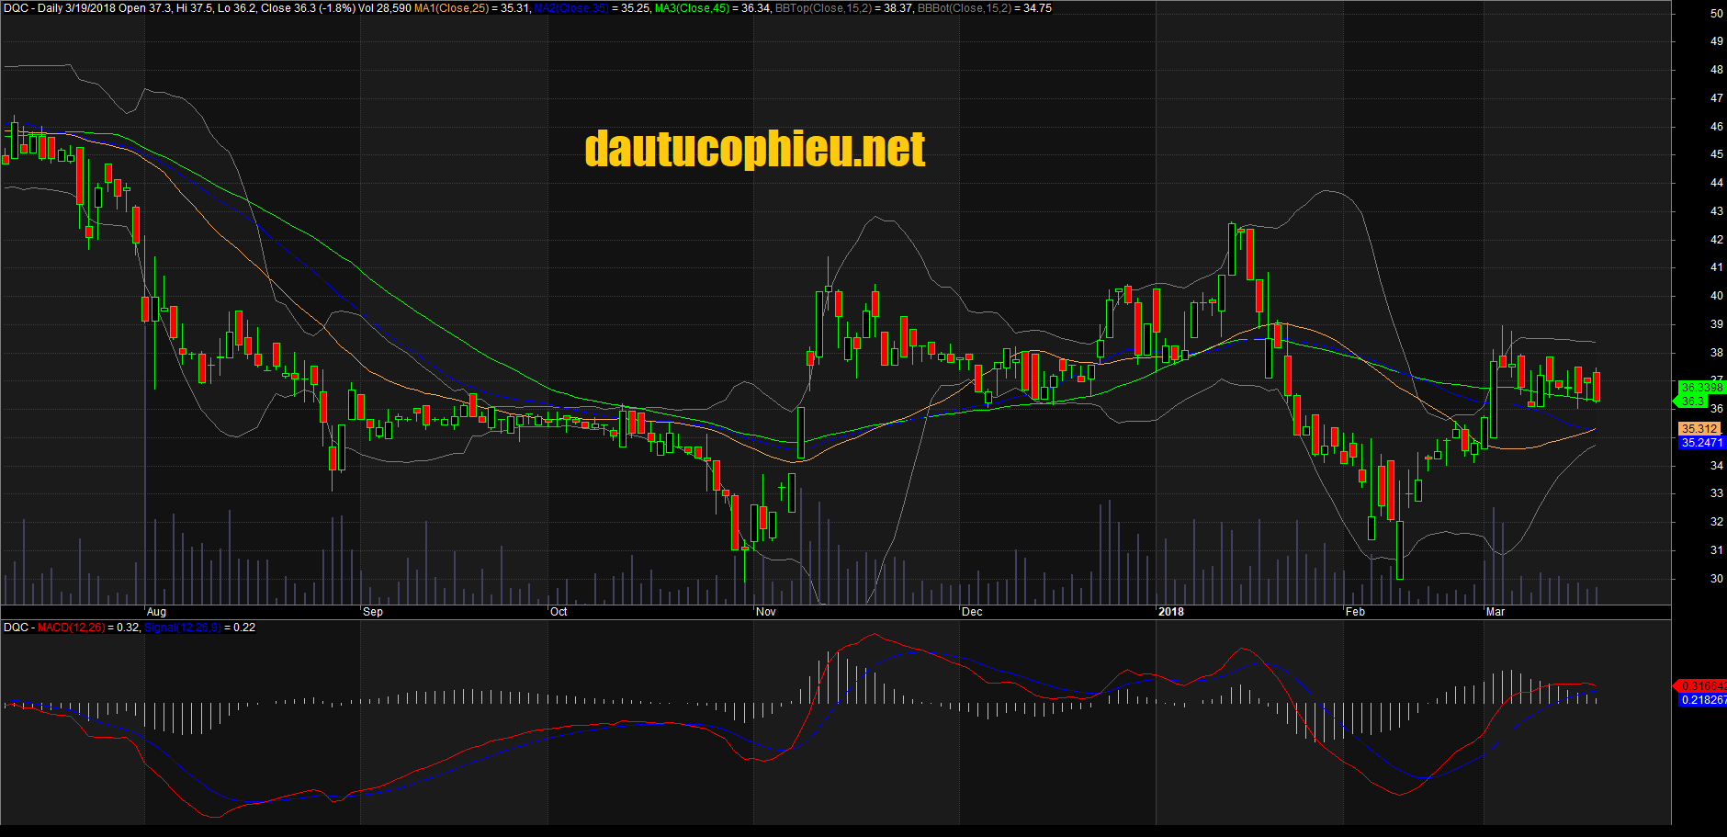Select the MA2(Close,35) = 35.25 legend

click(592, 8)
